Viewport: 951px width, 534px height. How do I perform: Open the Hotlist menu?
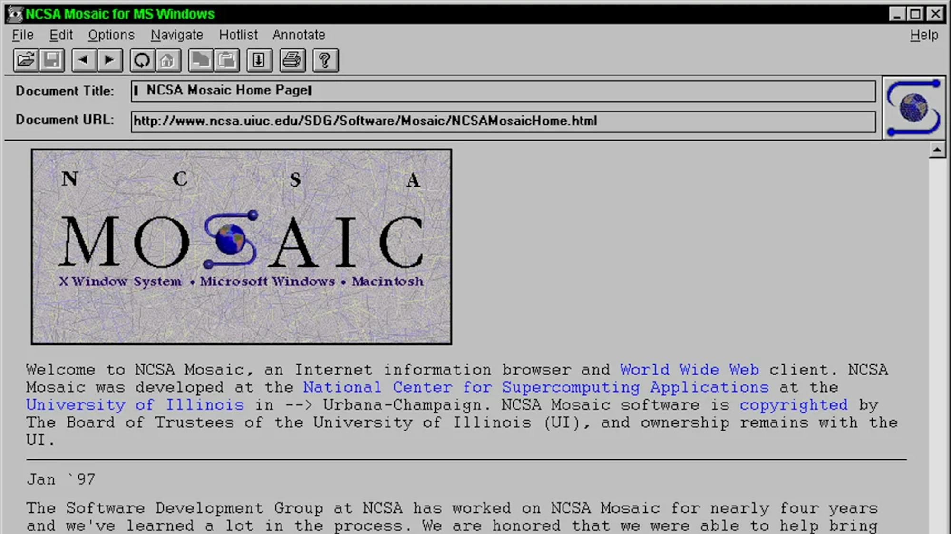click(x=238, y=35)
